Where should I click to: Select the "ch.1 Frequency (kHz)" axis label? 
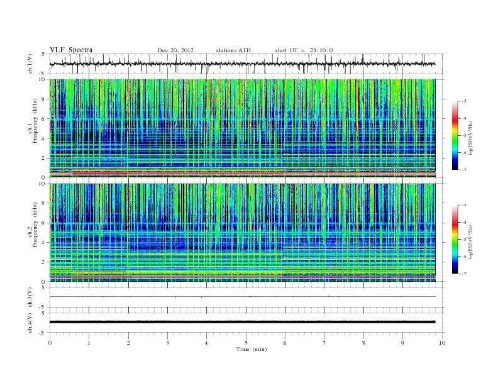point(33,121)
